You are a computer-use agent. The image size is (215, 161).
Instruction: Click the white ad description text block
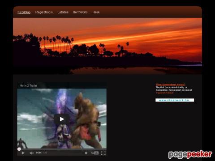174,89
